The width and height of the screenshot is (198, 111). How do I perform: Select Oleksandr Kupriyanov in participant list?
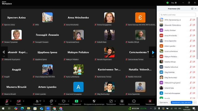tap(177, 83)
